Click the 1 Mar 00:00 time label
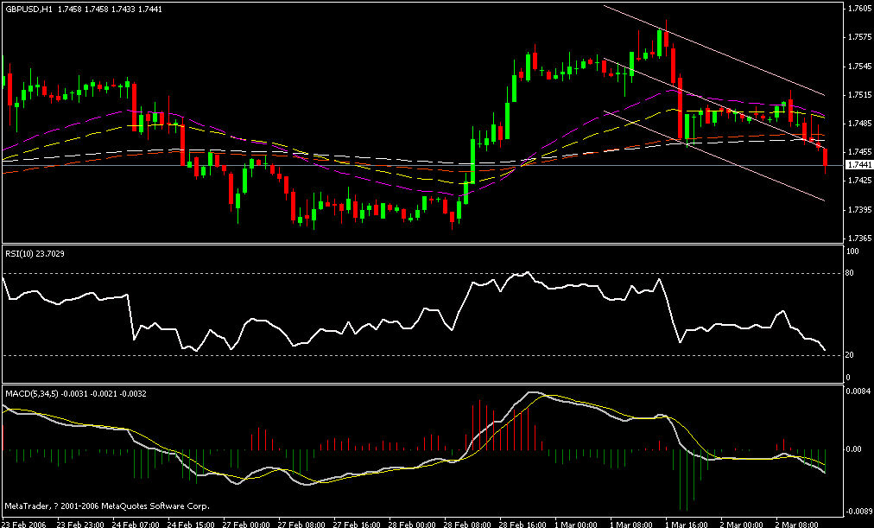 (x=575, y=524)
